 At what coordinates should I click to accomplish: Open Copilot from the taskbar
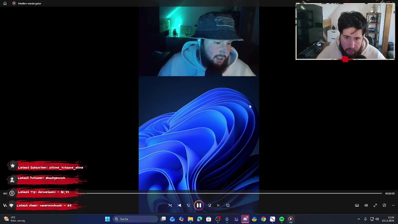[x=181, y=219]
